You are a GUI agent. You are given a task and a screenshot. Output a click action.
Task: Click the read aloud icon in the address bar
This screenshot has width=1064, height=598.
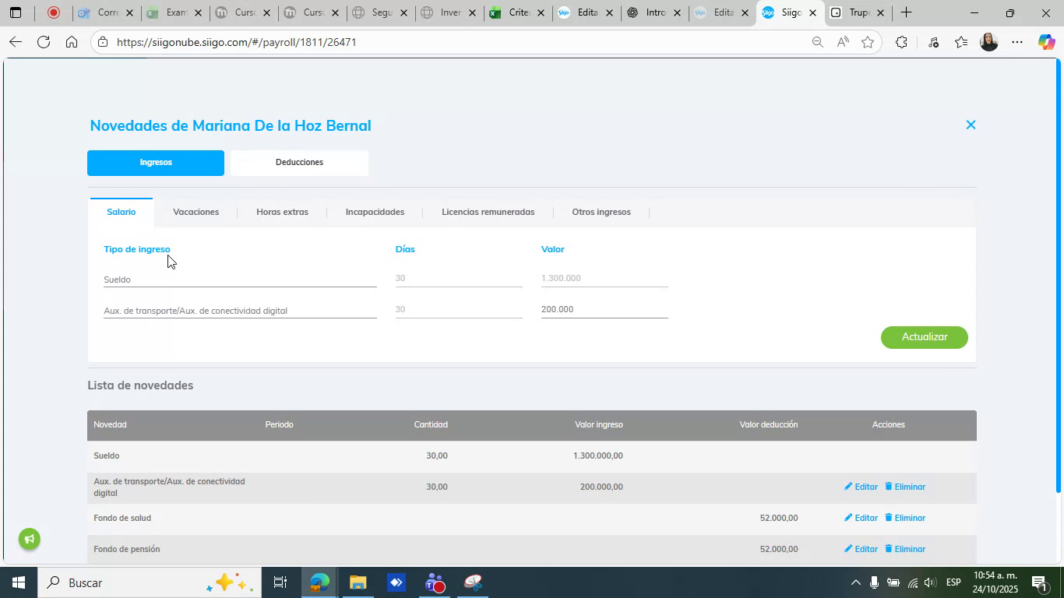[x=843, y=42]
